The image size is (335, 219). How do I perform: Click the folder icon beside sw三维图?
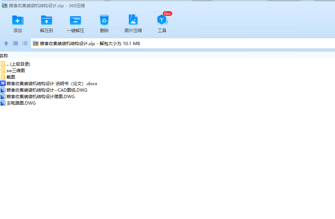[x=3, y=70]
